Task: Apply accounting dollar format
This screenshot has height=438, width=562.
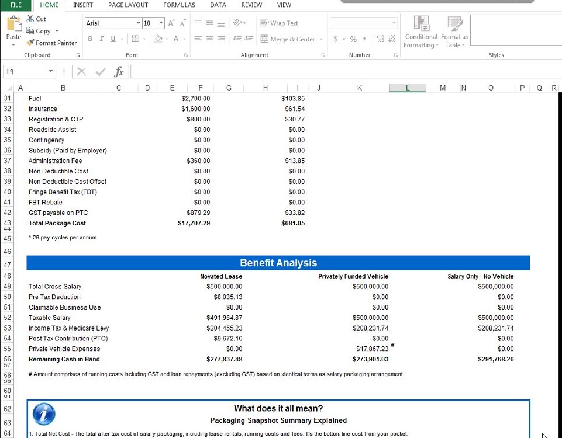Action: pyautogui.click(x=336, y=39)
